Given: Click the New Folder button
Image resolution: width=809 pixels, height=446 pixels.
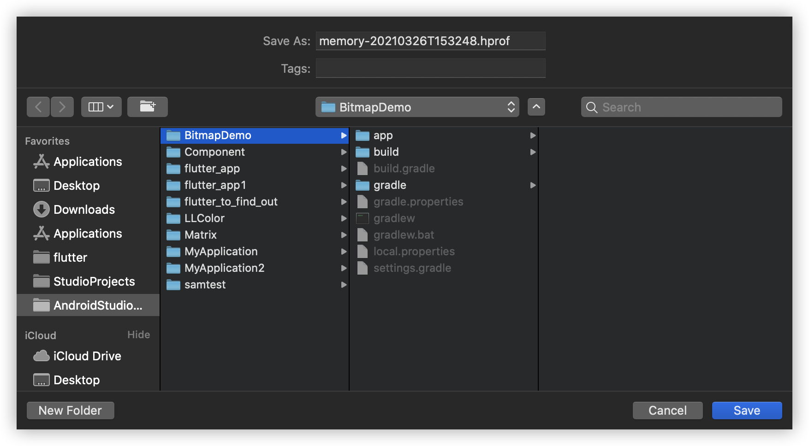Looking at the screenshot, I should 70,411.
